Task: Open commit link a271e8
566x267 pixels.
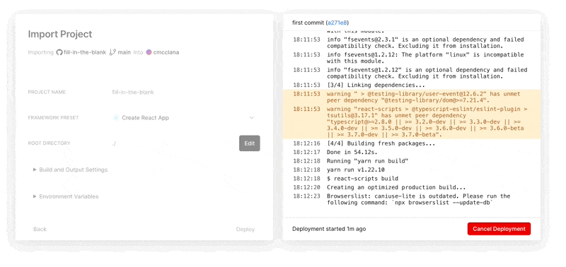Action: click(337, 23)
